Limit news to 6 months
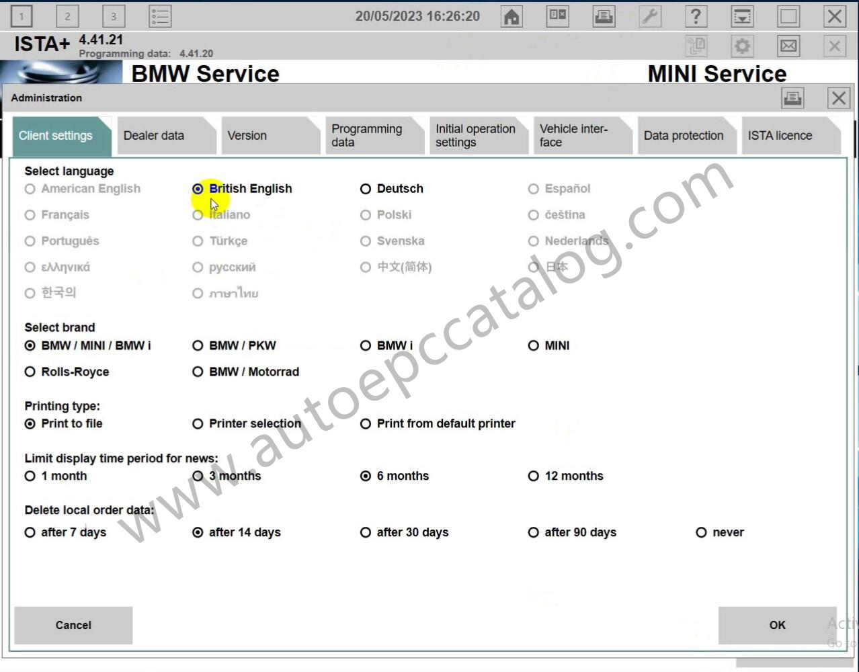This screenshot has width=859, height=672. (x=395, y=476)
